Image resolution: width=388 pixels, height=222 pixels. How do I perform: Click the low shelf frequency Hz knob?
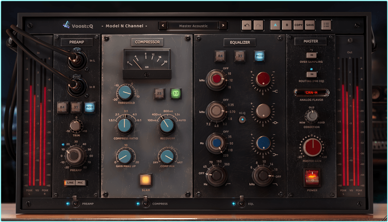tap(217, 143)
